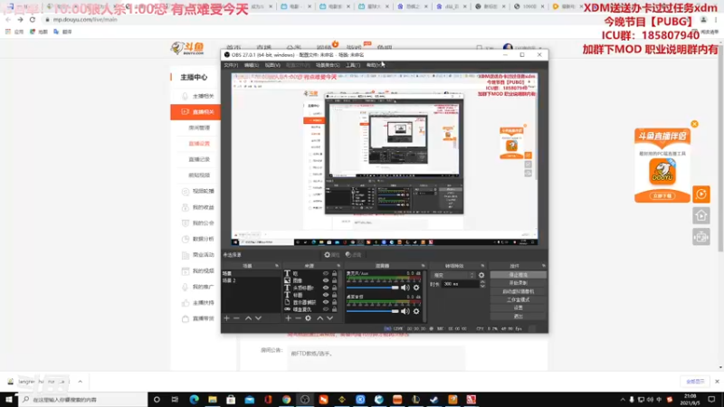Open the 场景集合 Scene Collection menu
The image size is (724, 407).
pyautogui.click(x=328, y=65)
